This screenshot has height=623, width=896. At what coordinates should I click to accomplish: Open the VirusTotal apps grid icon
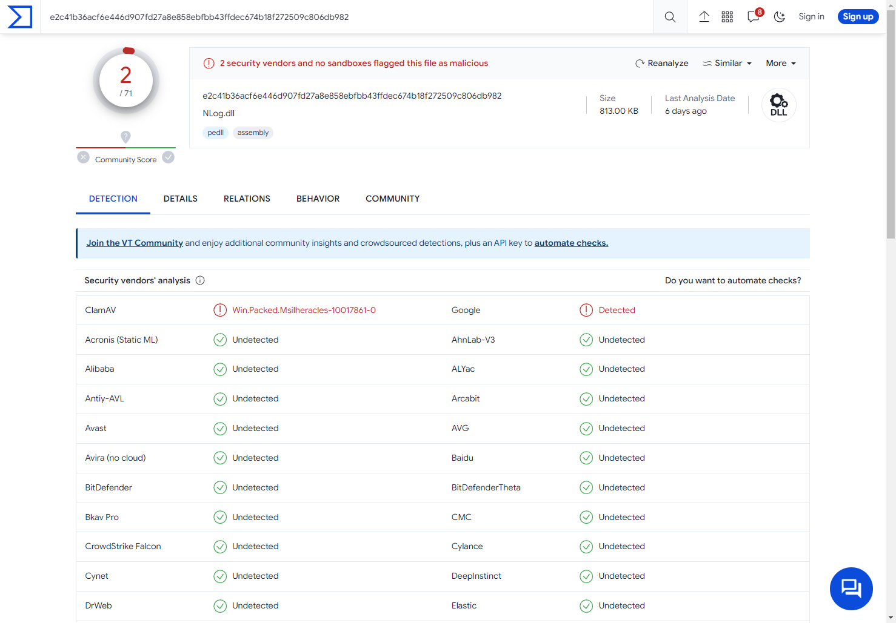(727, 16)
